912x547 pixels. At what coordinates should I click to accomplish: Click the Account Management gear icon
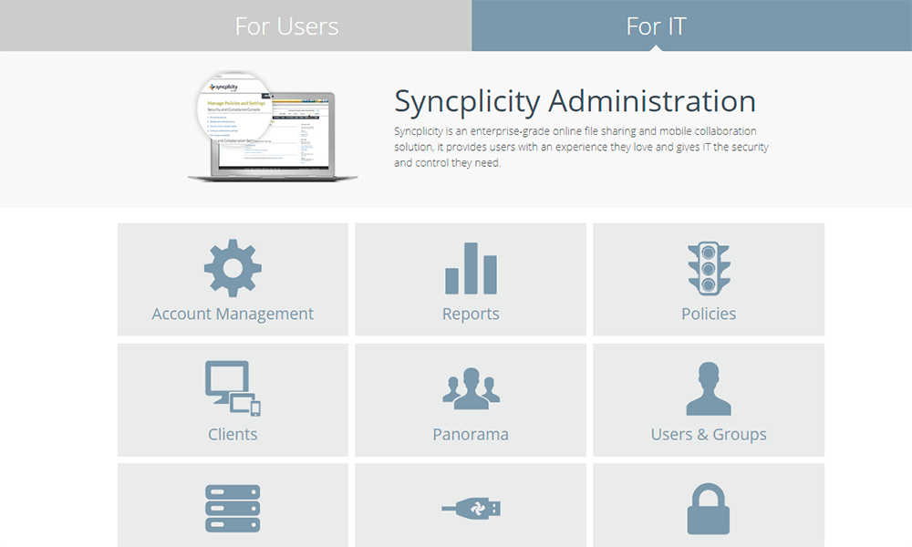click(x=233, y=268)
